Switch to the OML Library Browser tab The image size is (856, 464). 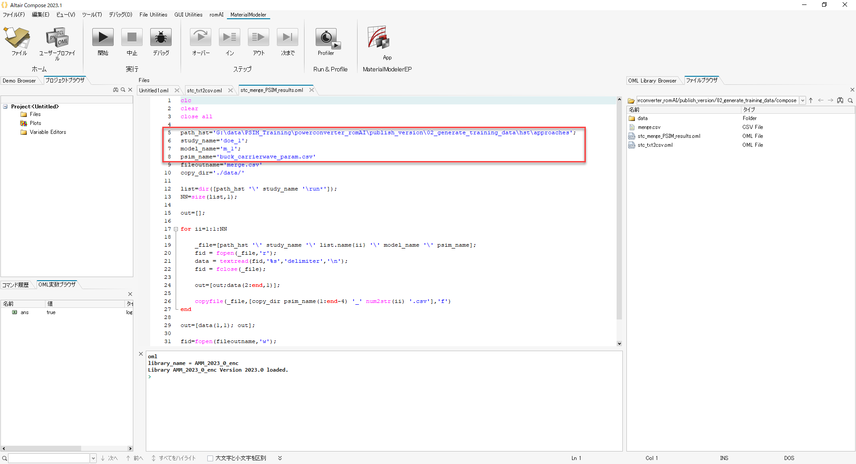(x=652, y=81)
